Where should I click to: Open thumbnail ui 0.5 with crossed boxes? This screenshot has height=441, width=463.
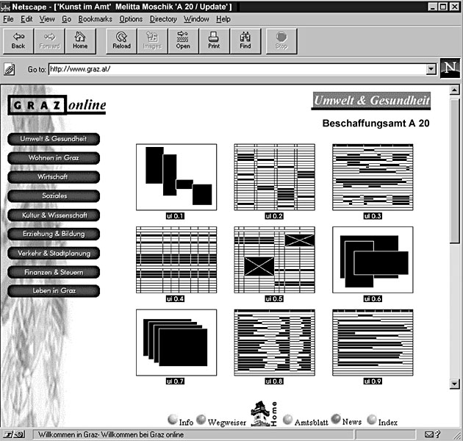[275, 260]
